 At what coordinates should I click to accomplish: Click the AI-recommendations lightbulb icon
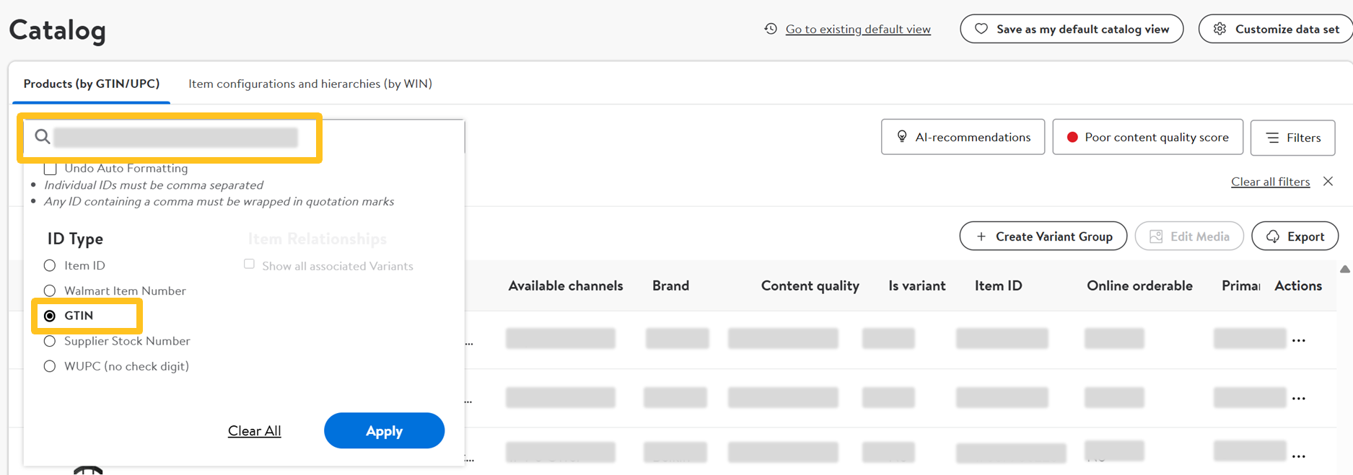[902, 137]
